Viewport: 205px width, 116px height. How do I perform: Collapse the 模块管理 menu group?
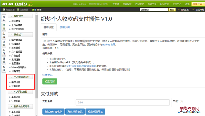[20, 16]
